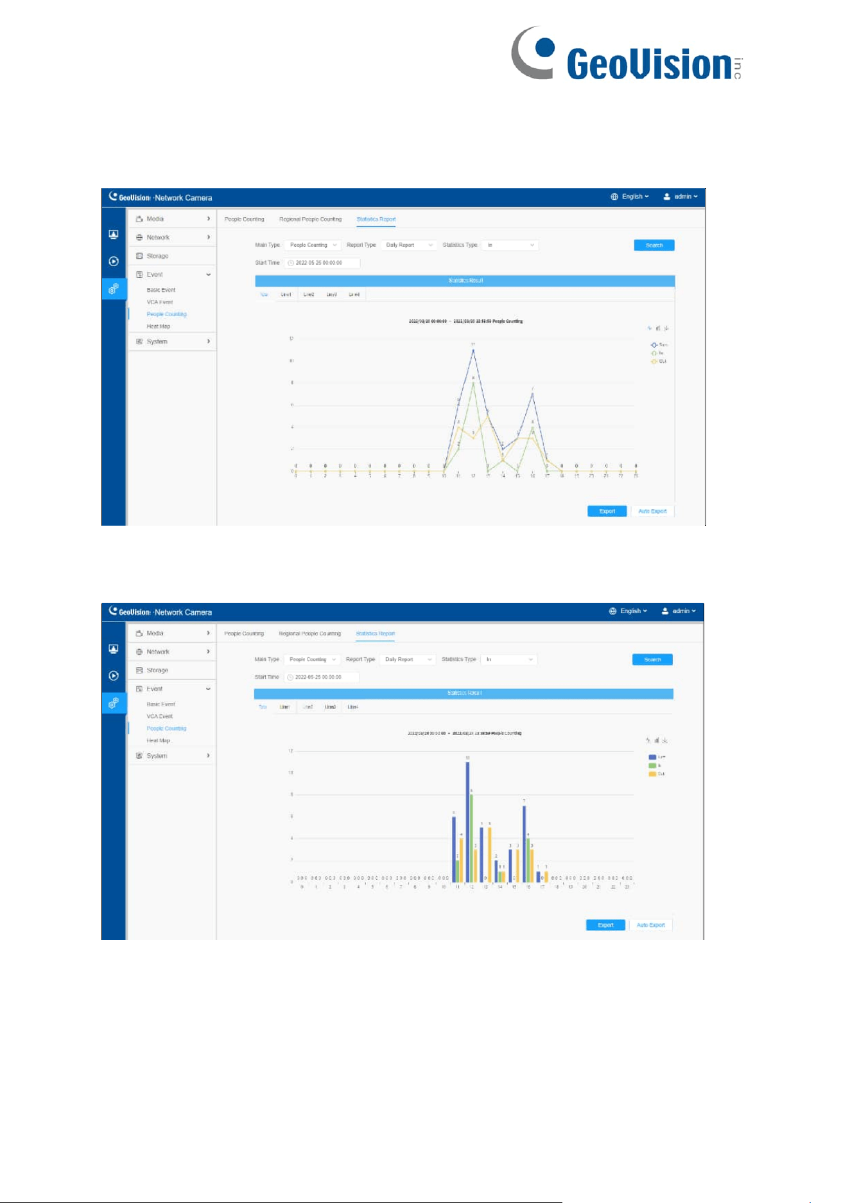Click the admin user icon in the lower screenshot's header
The width and height of the screenshot is (850, 1203).
(x=665, y=611)
